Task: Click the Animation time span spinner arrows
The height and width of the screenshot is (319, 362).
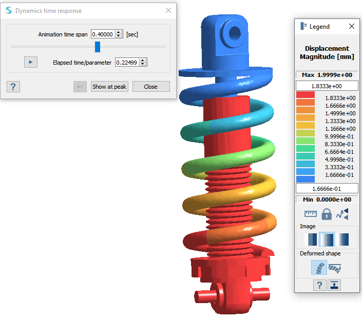Action: tap(119, 34)
